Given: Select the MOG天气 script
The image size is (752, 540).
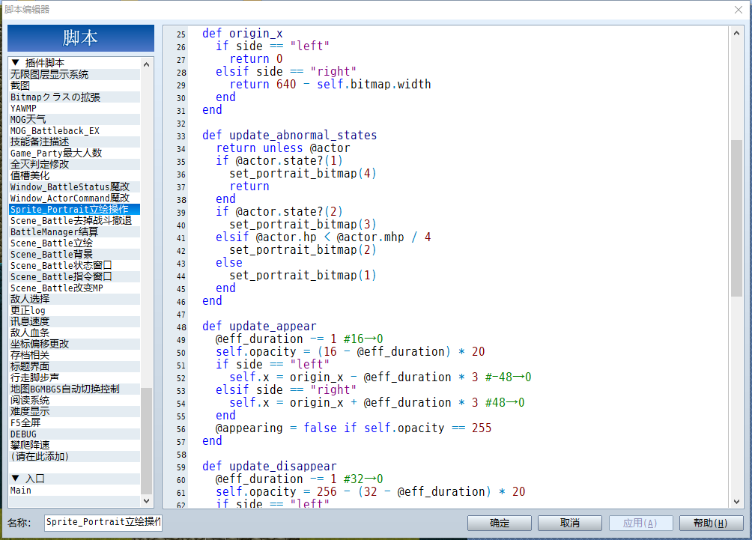Looking at the screenshot, I should click(74, 119).
